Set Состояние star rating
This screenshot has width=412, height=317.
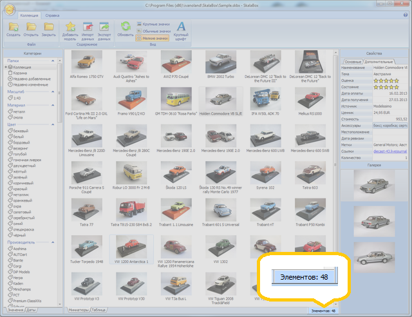click(386, 87)
